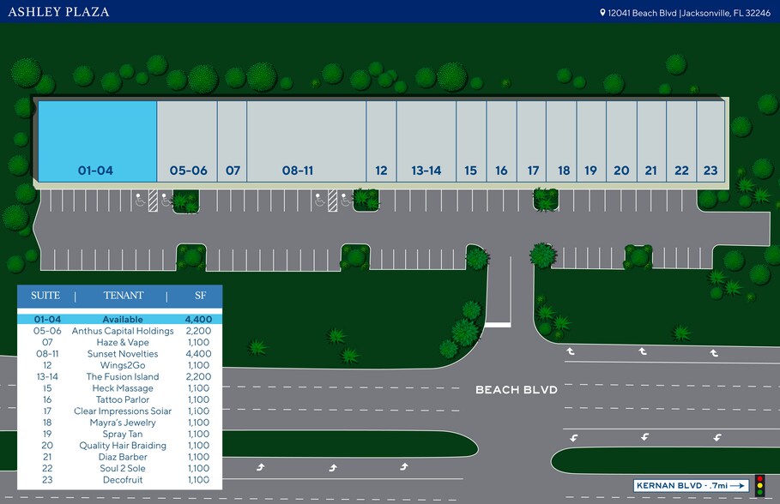The image size is (780, 504).
Task: Click the SF column header
Action: coord(199,296)
